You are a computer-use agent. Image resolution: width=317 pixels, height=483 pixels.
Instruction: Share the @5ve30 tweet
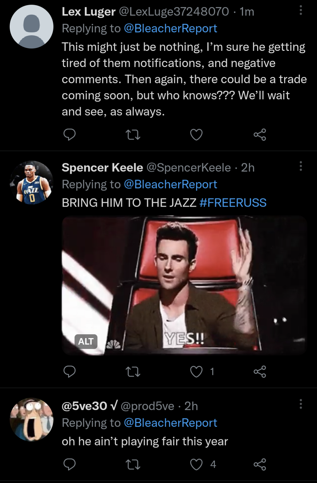pyautogui.click(x=260, y=464)
